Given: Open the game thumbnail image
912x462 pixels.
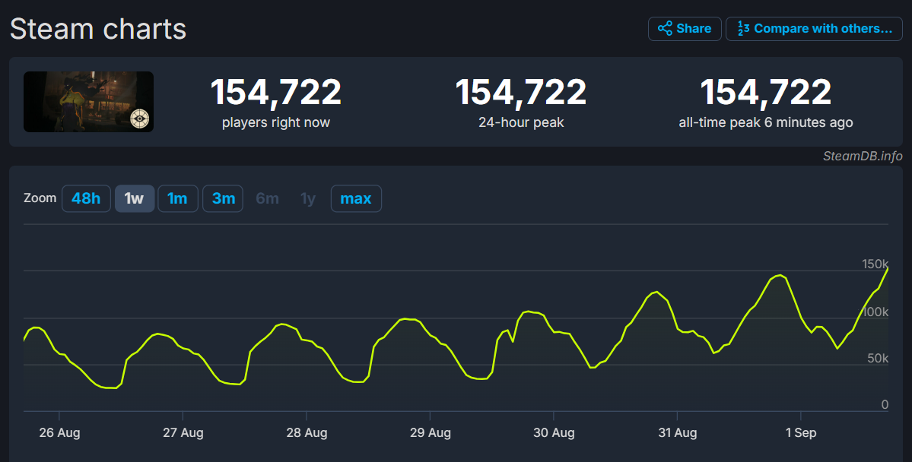Looking at the screenshot, I should pyautogui.click(x=88, y=102).
